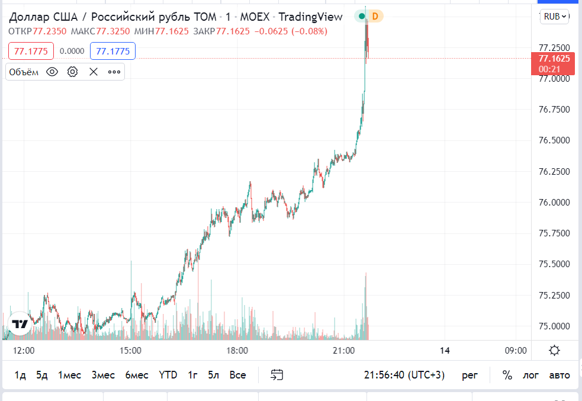Viewport: 582px width, 401px height.
Task: Click chart title Доллар США / Российский рубль
Action: pos(112,17)
